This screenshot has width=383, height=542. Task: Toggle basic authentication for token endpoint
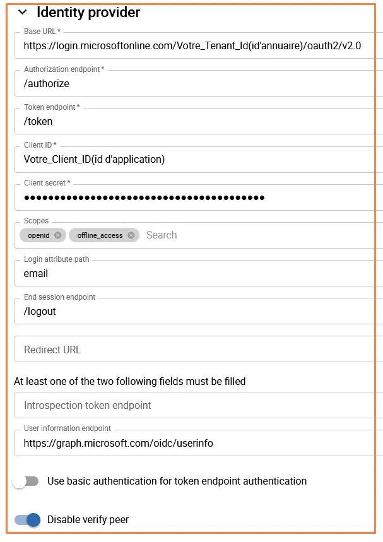click(26, 481)
